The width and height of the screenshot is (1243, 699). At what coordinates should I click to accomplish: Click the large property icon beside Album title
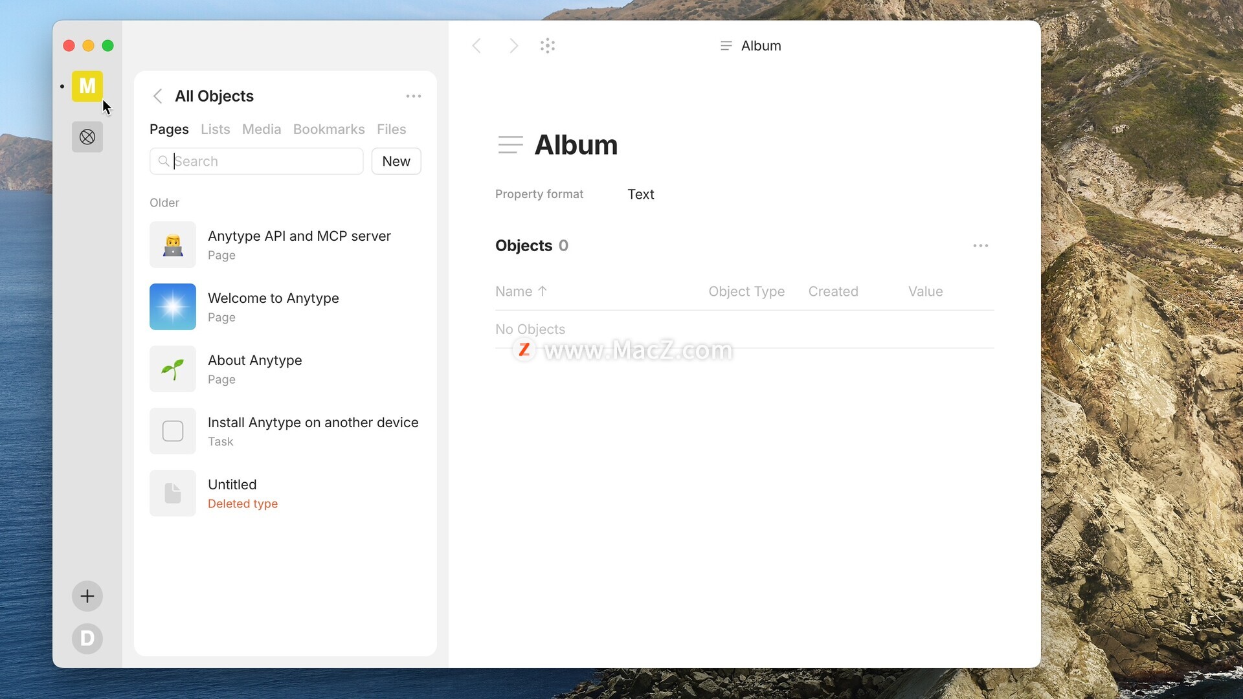(x=511, y=145)
